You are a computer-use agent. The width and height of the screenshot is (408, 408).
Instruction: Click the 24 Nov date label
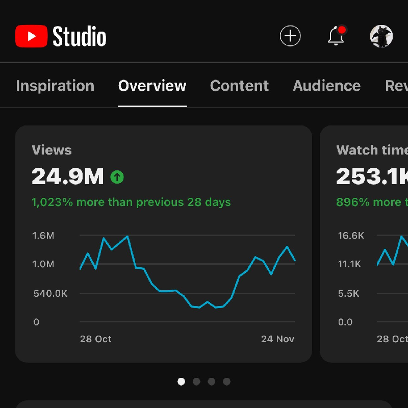point(277,339)
